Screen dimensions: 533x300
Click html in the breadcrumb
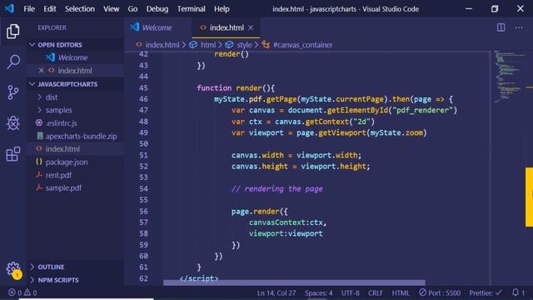point(207,44)
